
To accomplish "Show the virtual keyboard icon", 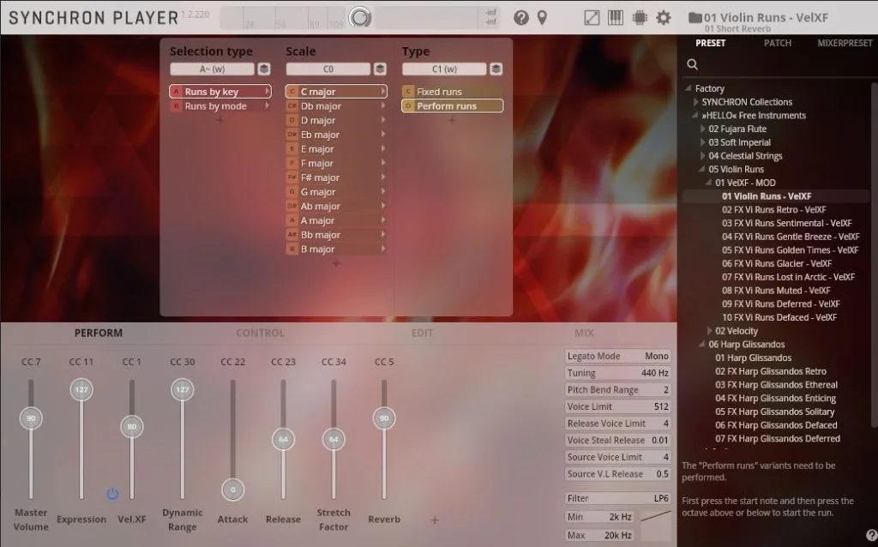I will tap(616, 17).
